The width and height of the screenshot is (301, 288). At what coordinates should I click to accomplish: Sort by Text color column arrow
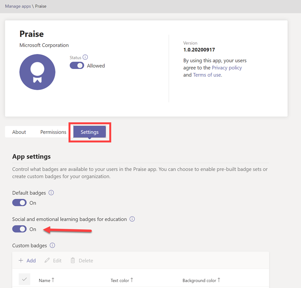(132, 280)
